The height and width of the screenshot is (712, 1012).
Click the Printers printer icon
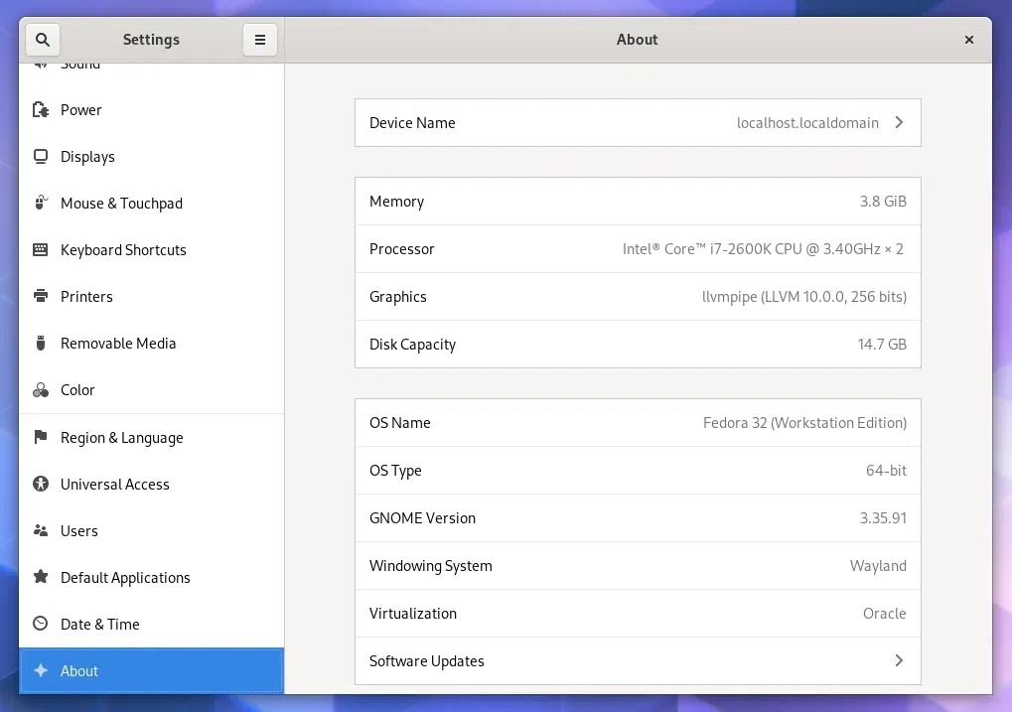[41, 296]
